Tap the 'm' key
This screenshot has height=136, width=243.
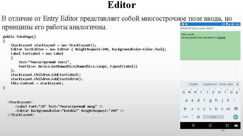pos(228,109)
